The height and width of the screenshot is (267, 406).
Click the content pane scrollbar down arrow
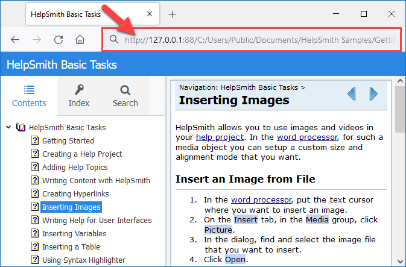click(x=401, y=262)
